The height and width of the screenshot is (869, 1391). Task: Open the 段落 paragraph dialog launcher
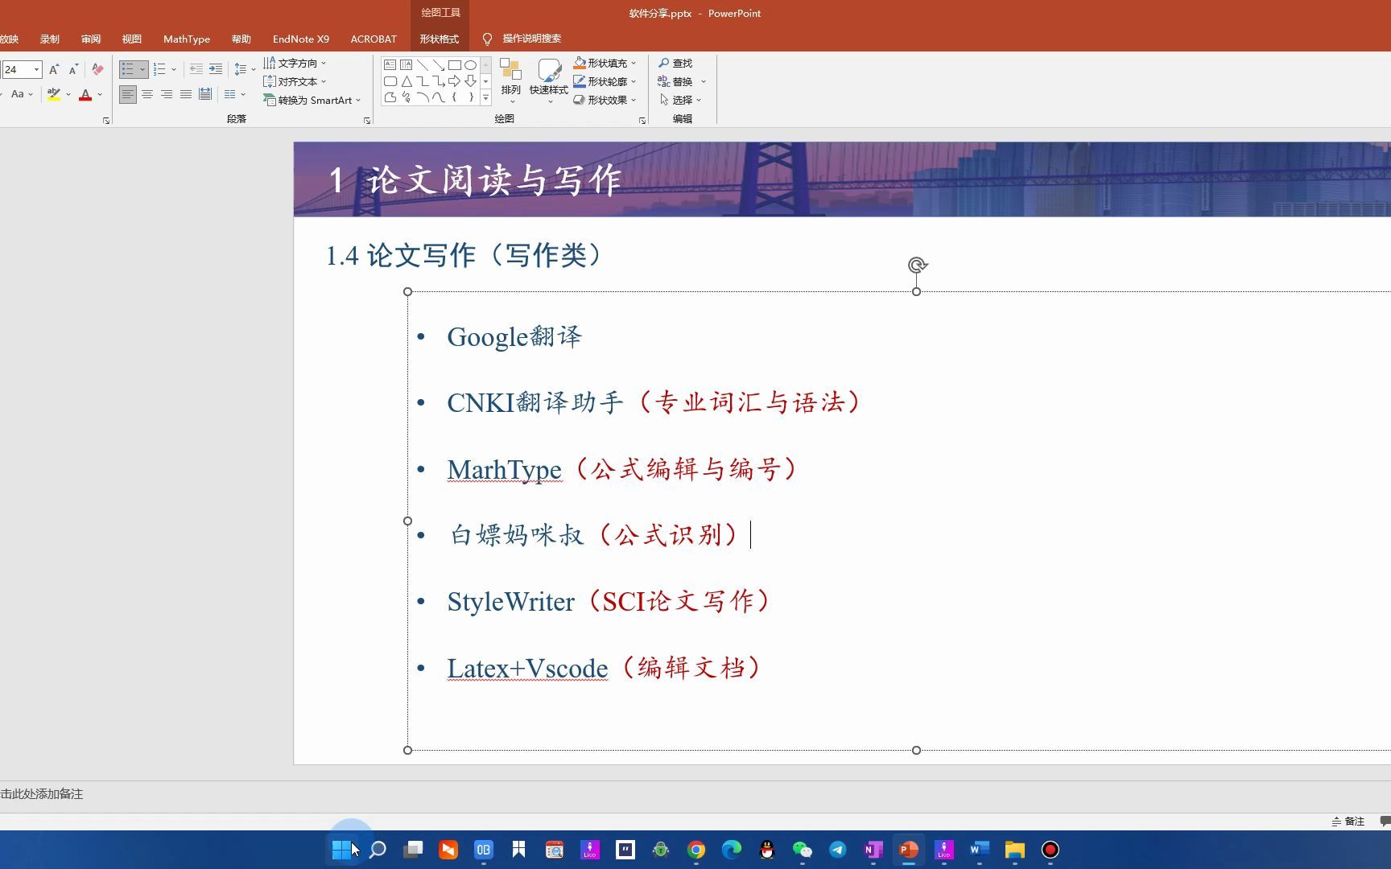tap(367, 121)
